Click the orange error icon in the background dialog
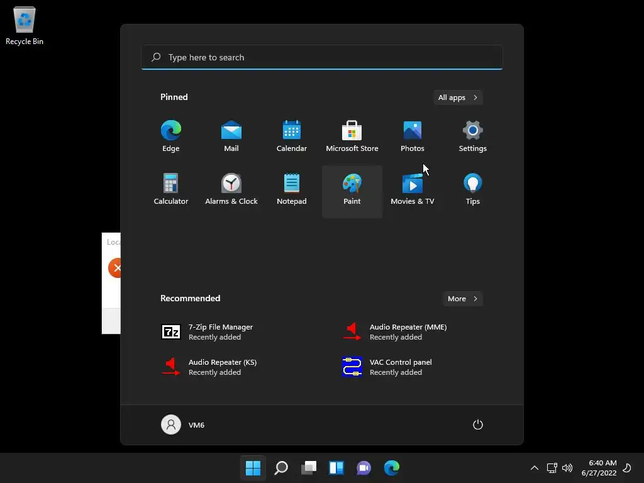 114,268
